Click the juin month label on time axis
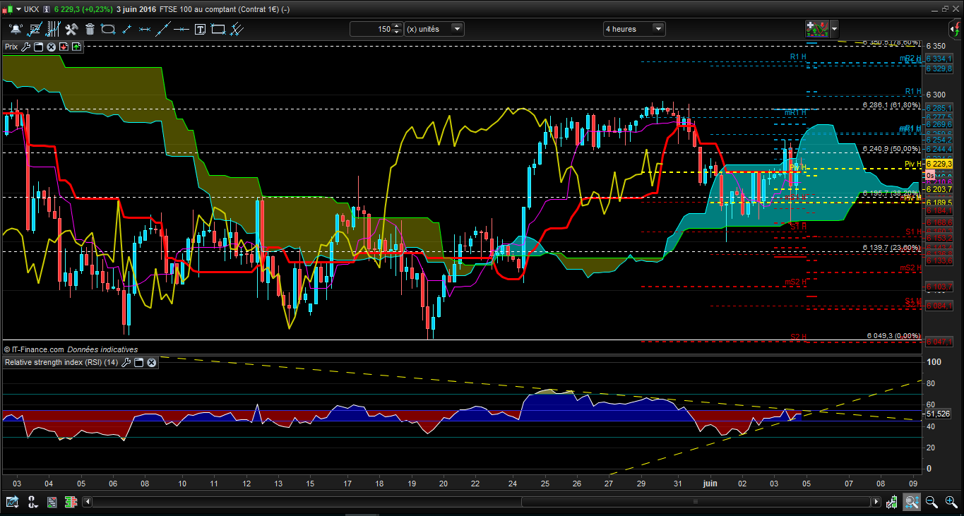 (710, 484)
